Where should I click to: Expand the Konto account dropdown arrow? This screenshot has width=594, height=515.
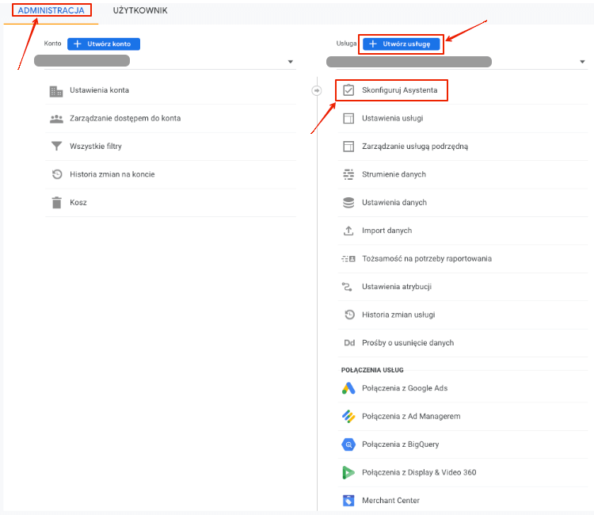[x=290, y=62]
